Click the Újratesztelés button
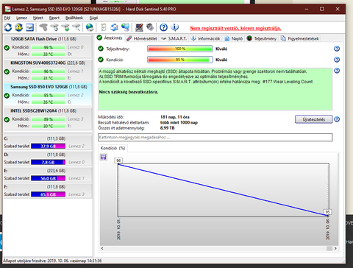353x268 pixels. (314, 119)
